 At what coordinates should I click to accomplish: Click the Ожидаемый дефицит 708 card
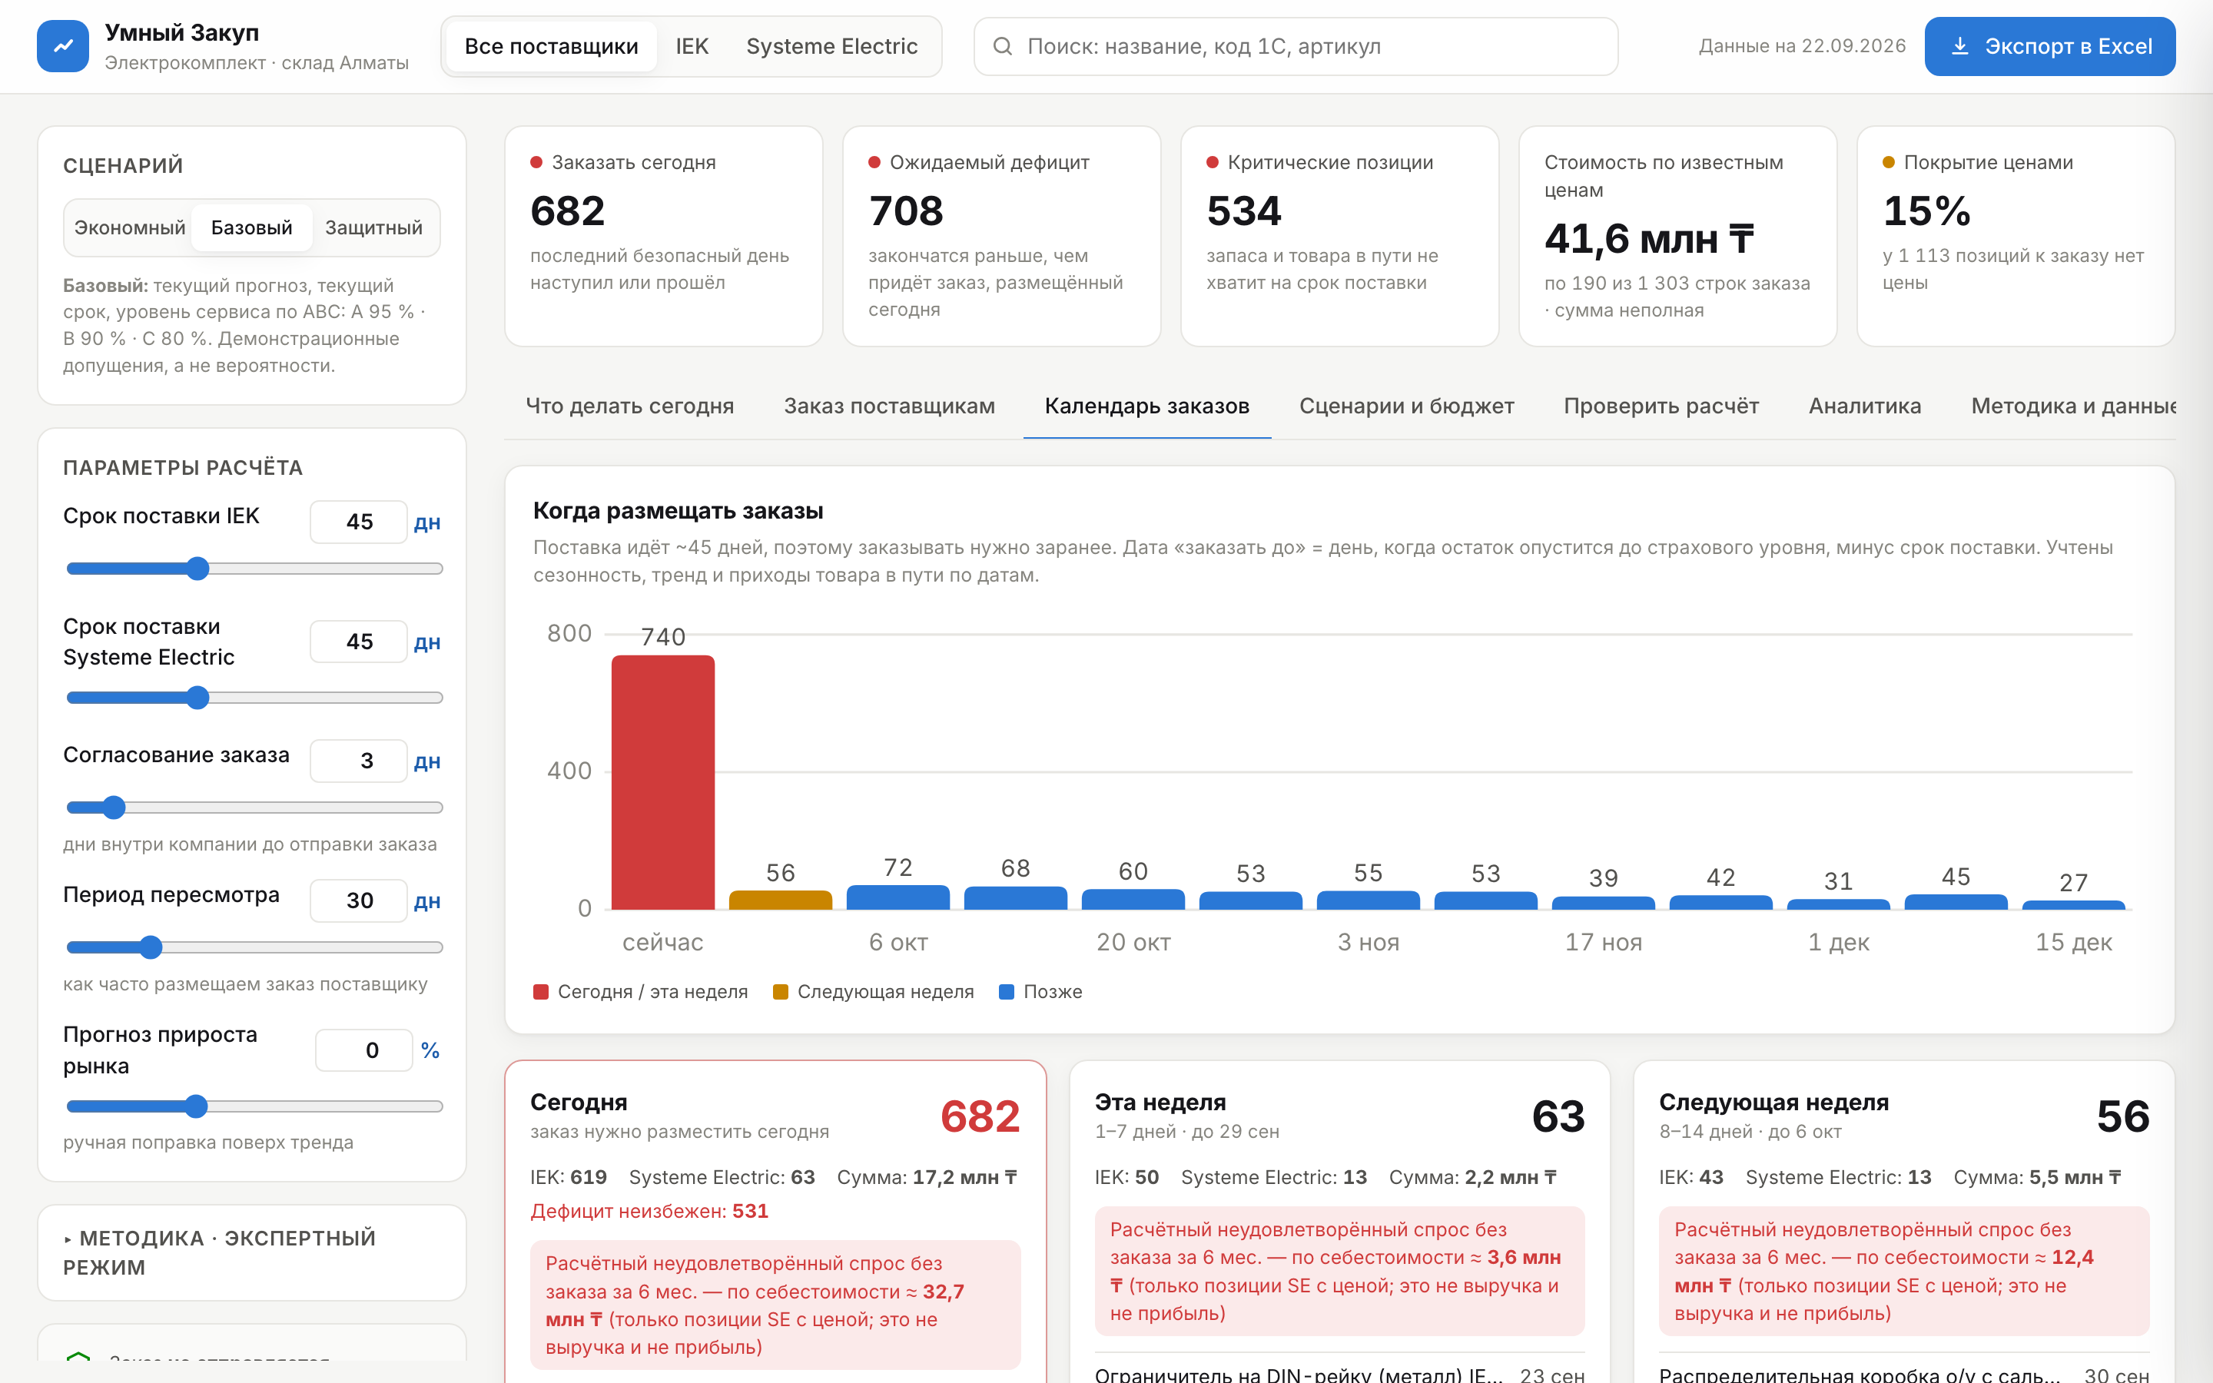click(1001, 236)
